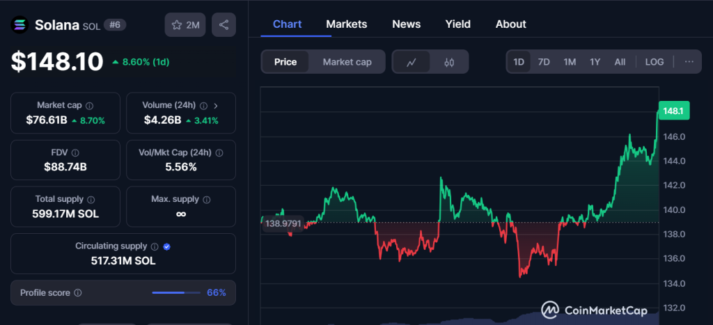
Task: Click the Profile score progress bar
Action: pos(176,293)
